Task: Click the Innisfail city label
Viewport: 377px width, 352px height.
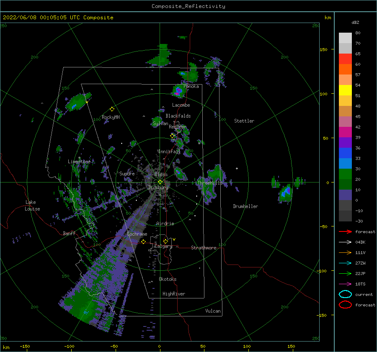Action: [169, 152]
